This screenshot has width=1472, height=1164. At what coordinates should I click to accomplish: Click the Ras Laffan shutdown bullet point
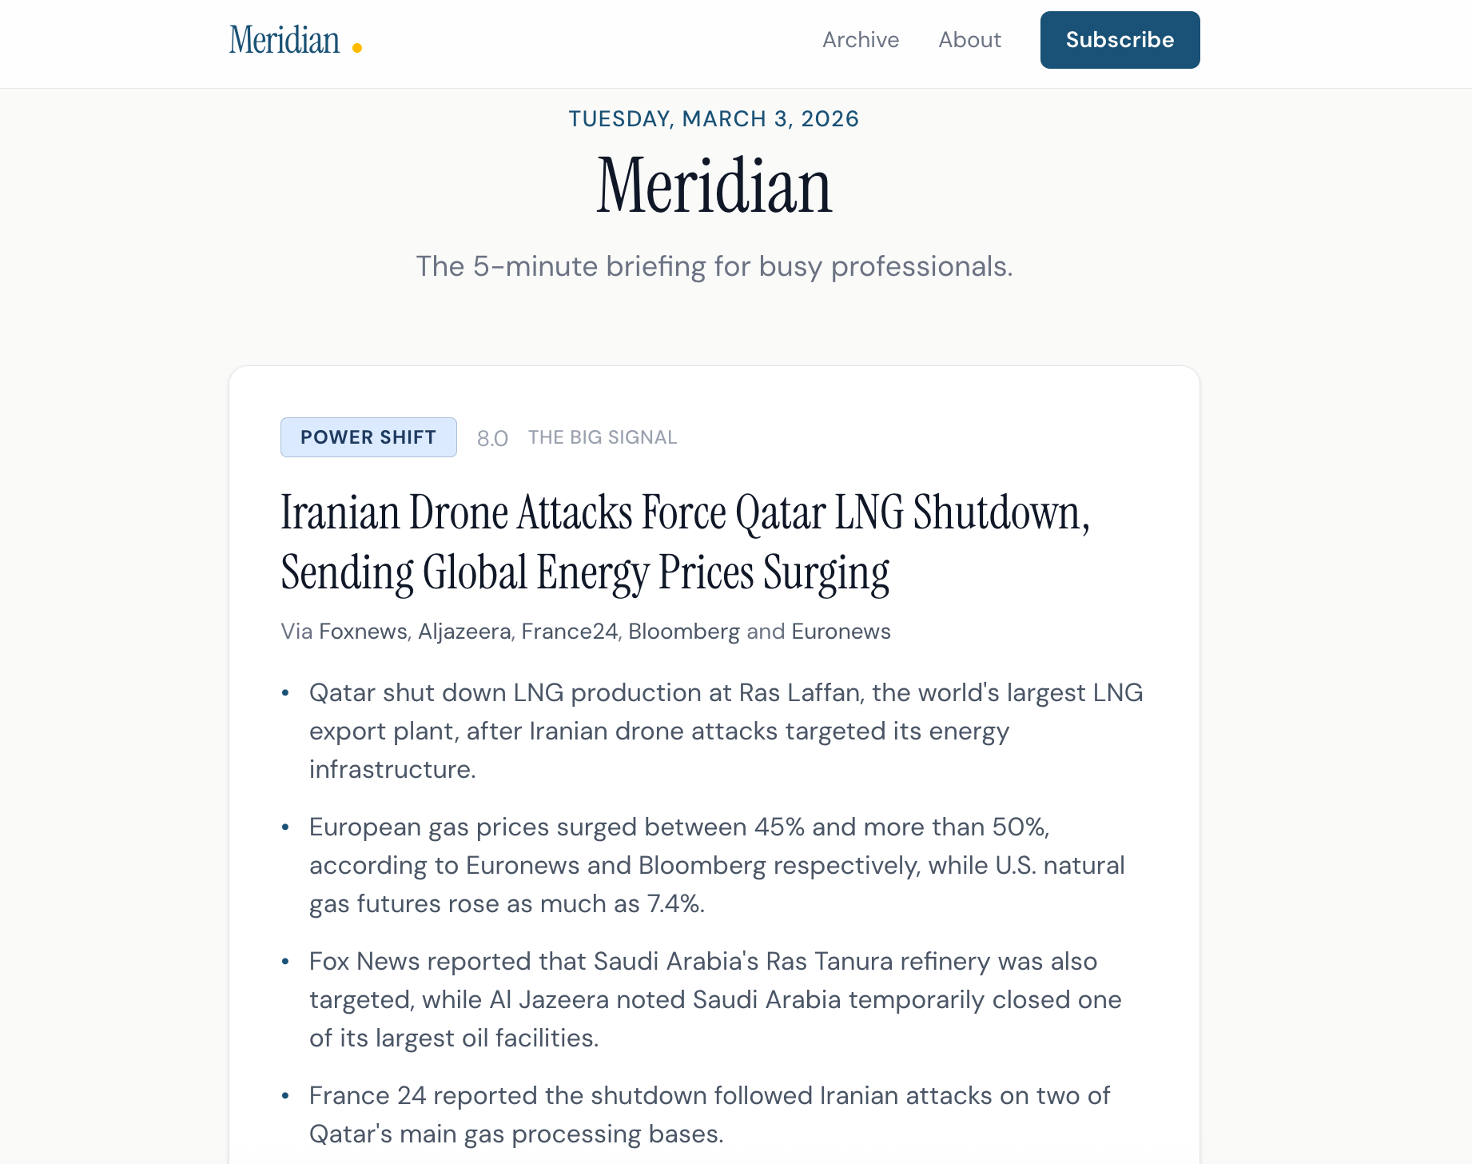[726, 731]
